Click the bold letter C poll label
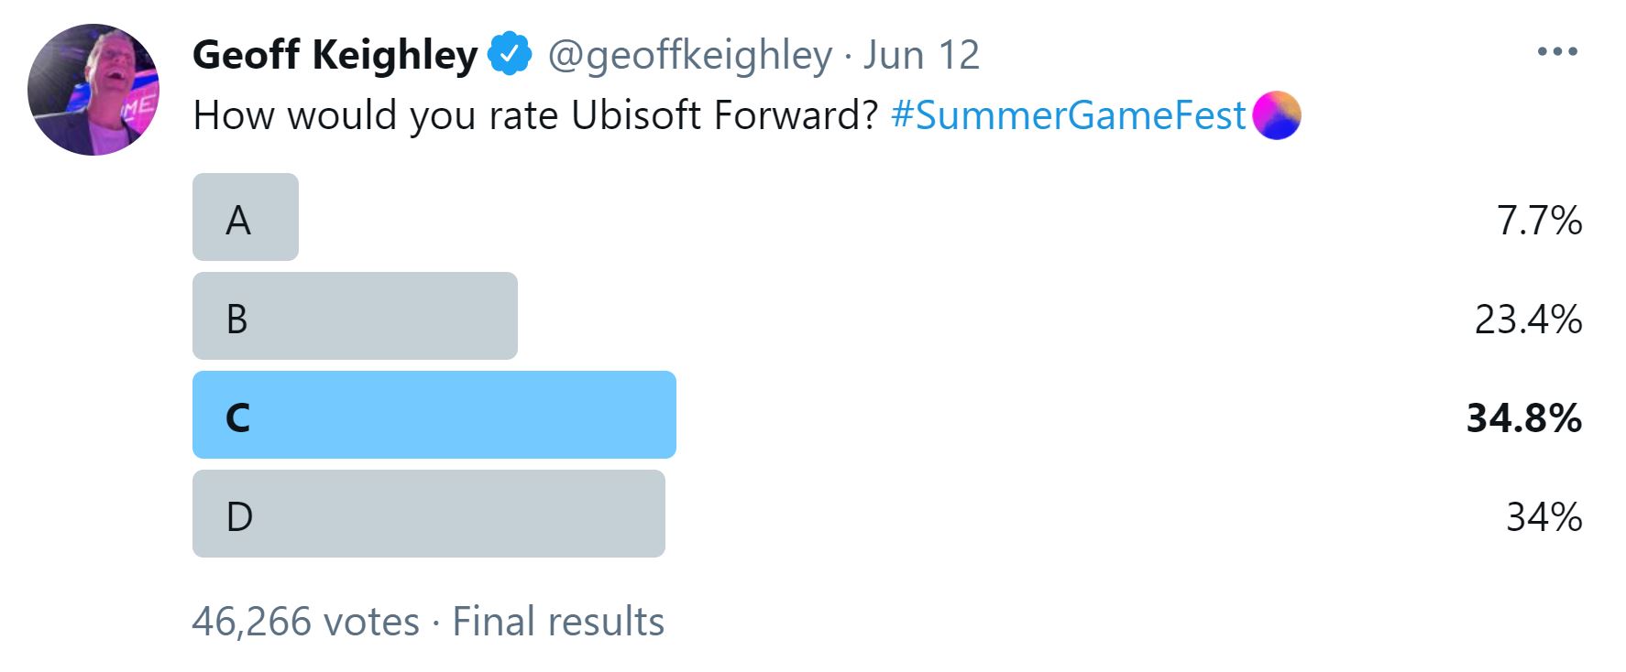1626x672 pixels. (237, 417)
